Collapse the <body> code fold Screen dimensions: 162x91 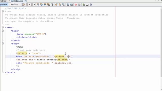[x=3, y=43]
